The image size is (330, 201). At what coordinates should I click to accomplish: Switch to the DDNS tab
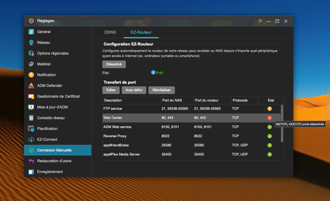[x=110, y=32]
